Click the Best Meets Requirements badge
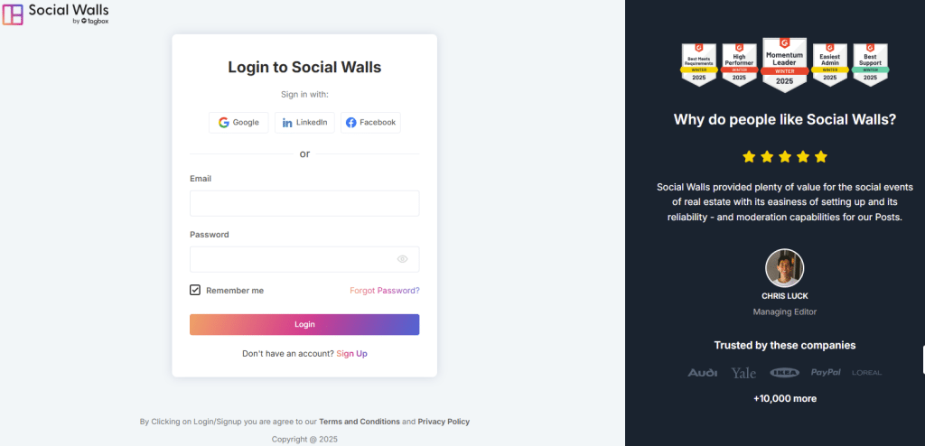The image size is (925, 446). [699, 65]
